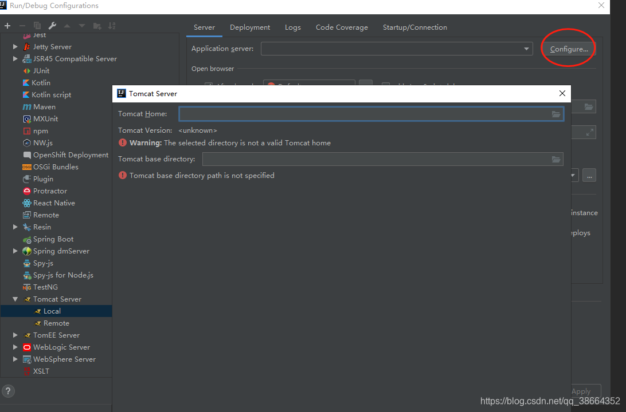Switch to the Server tab
Screen dimensions: 626x412
(204, 27)
